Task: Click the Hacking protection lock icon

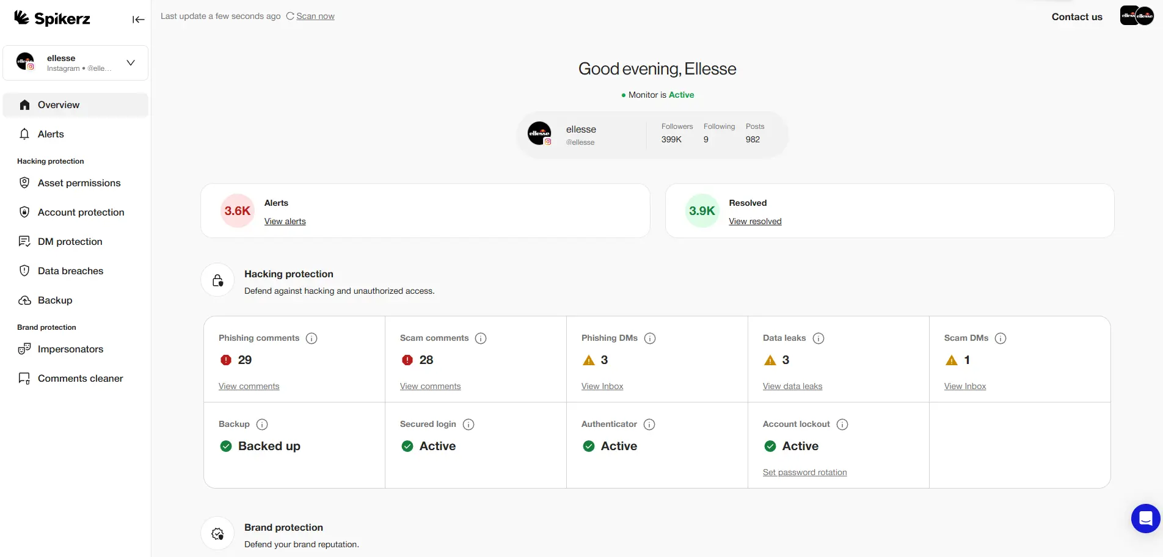Action: coord(217,280)
